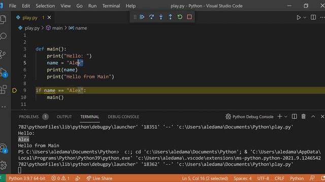Screen dimensions: 325x182
Task: Click line number 5 in the gutter
Action: click(x=25, y=63)
